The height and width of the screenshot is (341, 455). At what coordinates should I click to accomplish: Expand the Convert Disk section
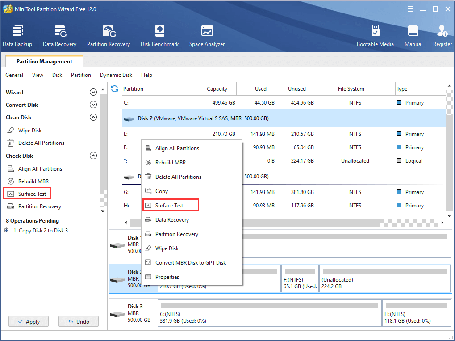[93, 105]
